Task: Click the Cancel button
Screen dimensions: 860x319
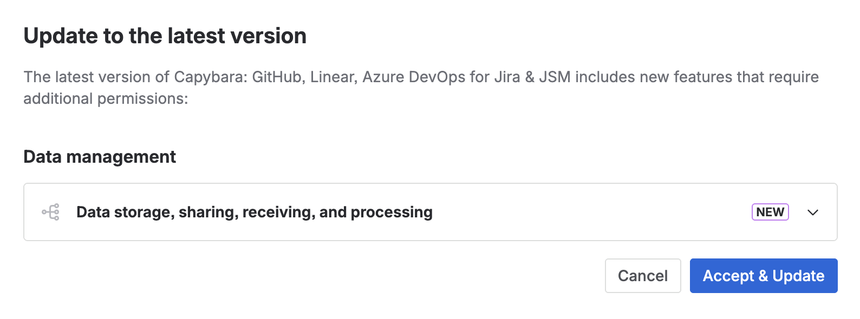Action: 643,276
